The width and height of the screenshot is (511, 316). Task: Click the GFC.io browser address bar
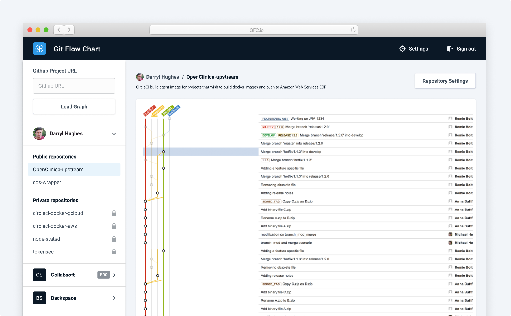pyautogui.click(x=254, y=30)
